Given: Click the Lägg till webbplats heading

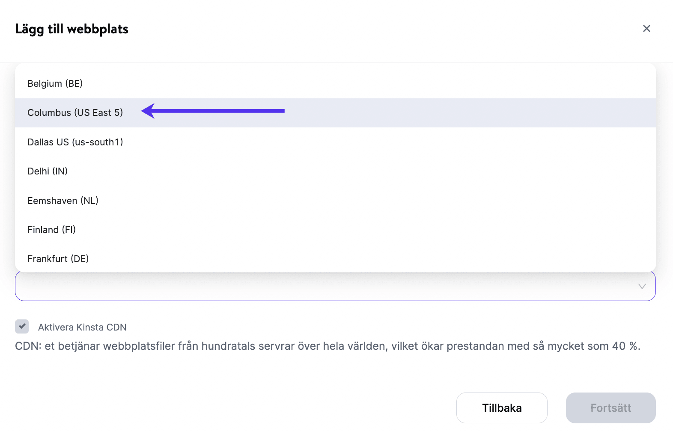Looking at the screenshot, I should [x=72, y=29].
